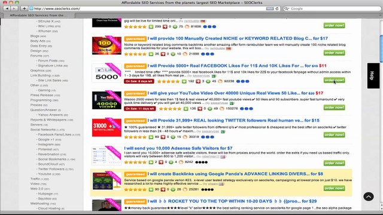Click thumbs-up icon on YouTube Views listing
The width and height of the screenshot is (383, 215).
click(x=186, y=109)
